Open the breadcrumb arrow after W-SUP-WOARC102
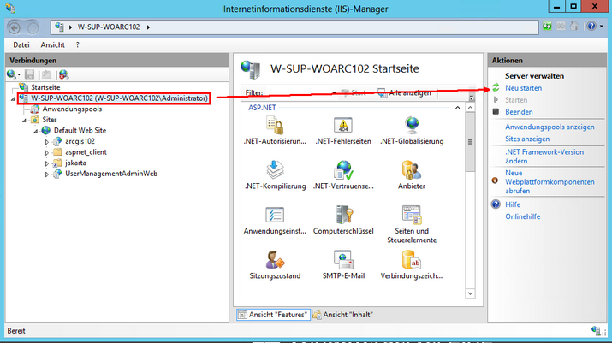This screenshot has height=343, width=612. (x=148, y=27)
